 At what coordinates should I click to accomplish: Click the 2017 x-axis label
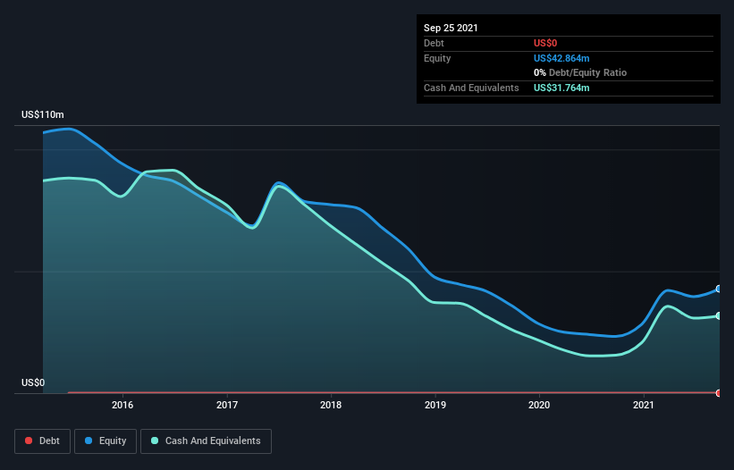pyautogui.click(x=227, y=405)
